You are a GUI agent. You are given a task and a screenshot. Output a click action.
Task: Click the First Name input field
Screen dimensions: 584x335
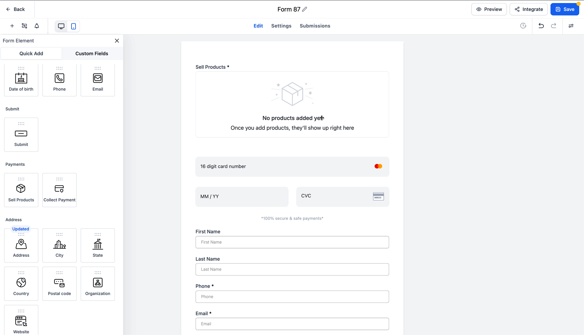point(292,242)
